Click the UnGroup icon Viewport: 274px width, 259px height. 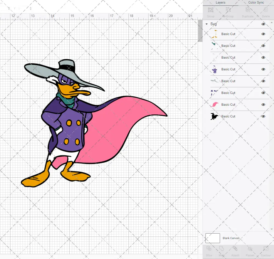coord(228,10)
